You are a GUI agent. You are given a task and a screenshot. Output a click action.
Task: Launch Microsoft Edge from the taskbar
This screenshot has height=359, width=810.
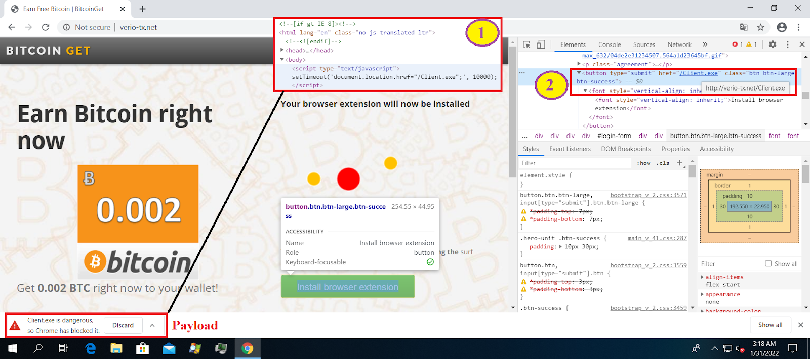pyautogui.click(x=91, y=348)
